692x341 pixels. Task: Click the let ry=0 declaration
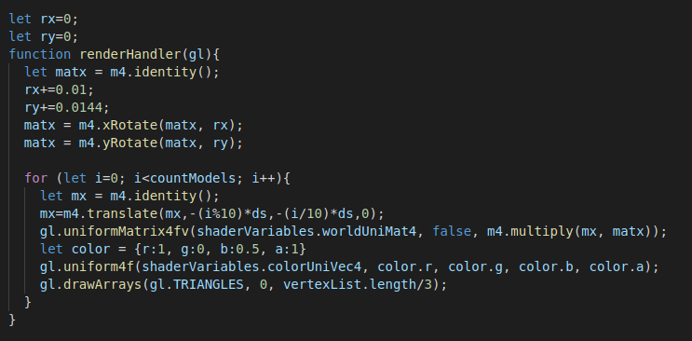pyautogui.click(x=43, y=36)
